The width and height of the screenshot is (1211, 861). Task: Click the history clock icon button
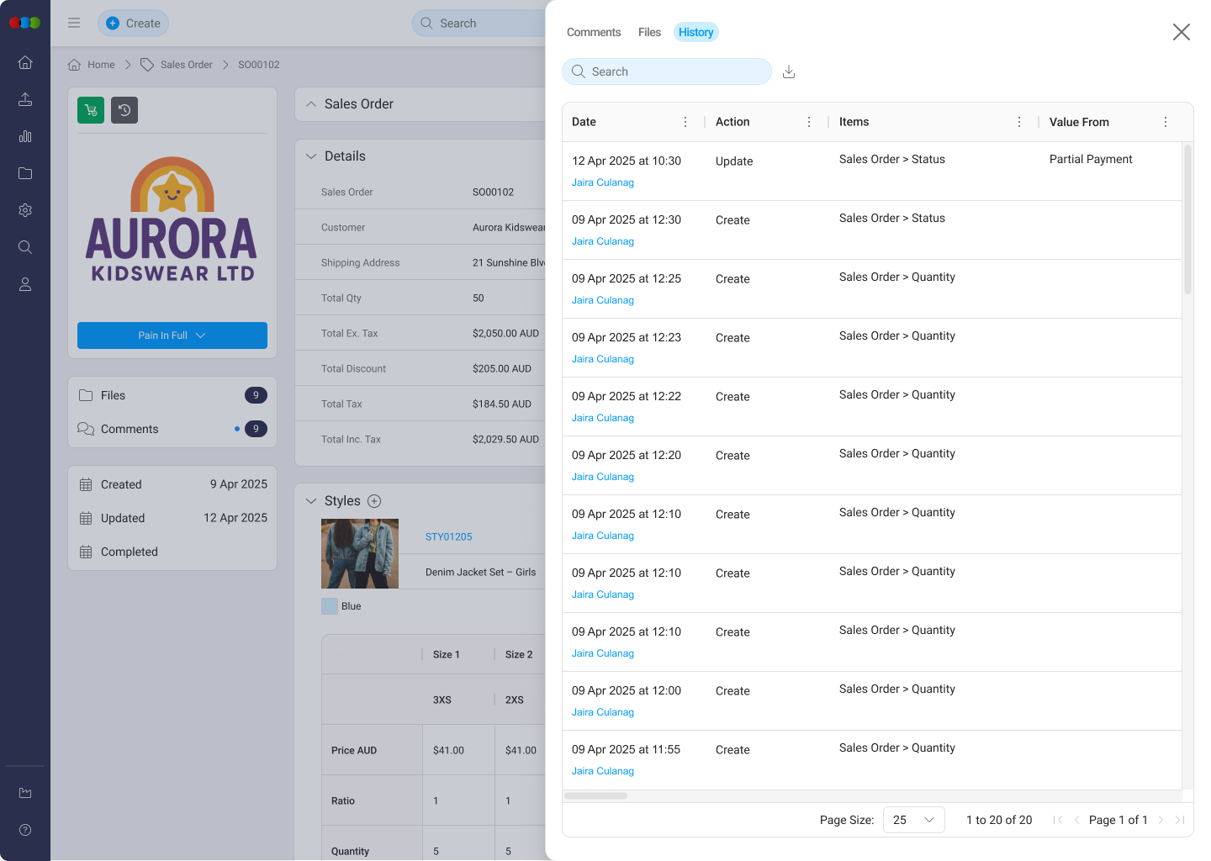(x=124, y=110)
